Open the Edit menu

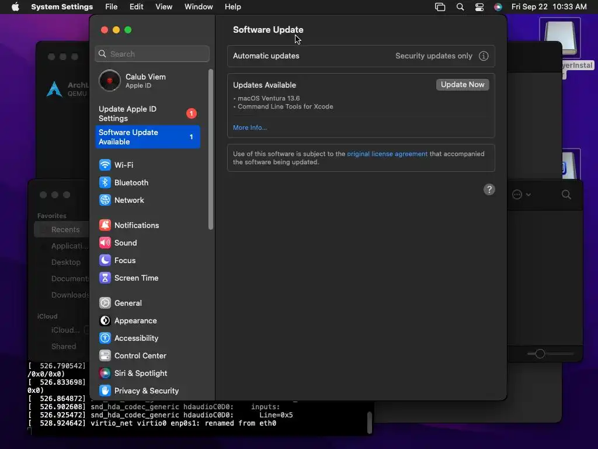[x=136, y=7]
